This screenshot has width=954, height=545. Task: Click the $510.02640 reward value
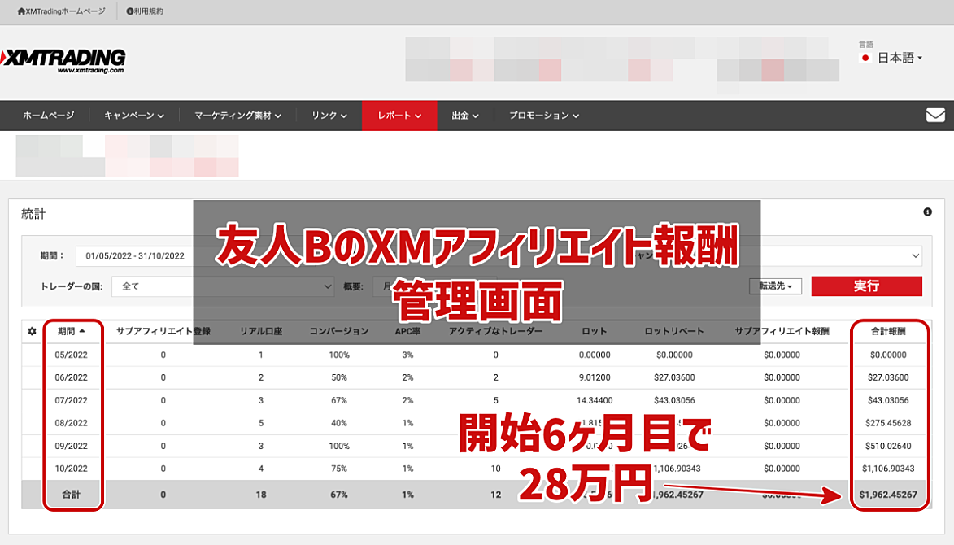888,446
